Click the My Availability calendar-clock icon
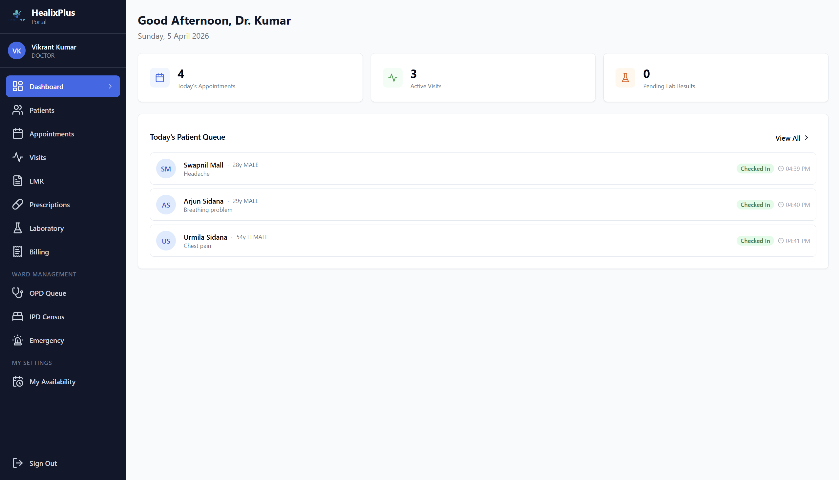 point(17,381)
